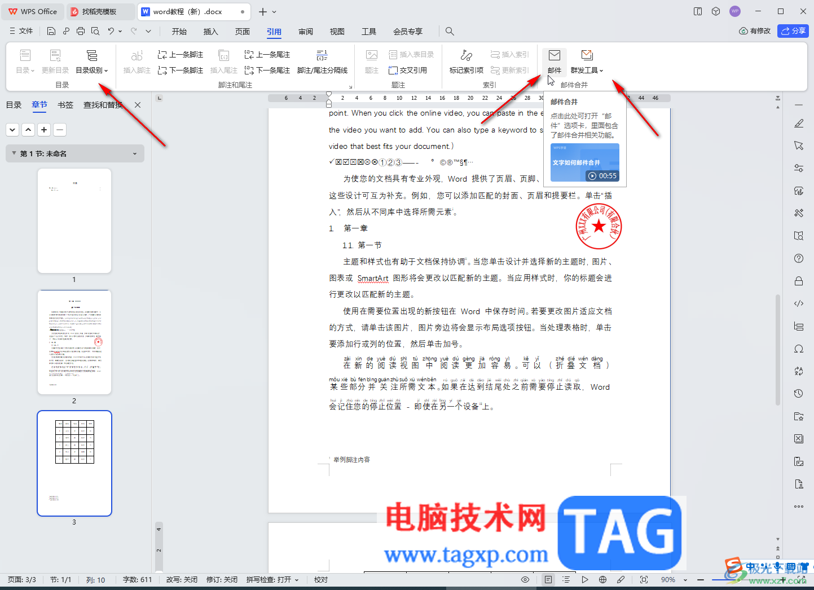Screen dimensions: 814x590
Task: Click the down arrow button in the chapter panel
Action: [x=12, y=130]
